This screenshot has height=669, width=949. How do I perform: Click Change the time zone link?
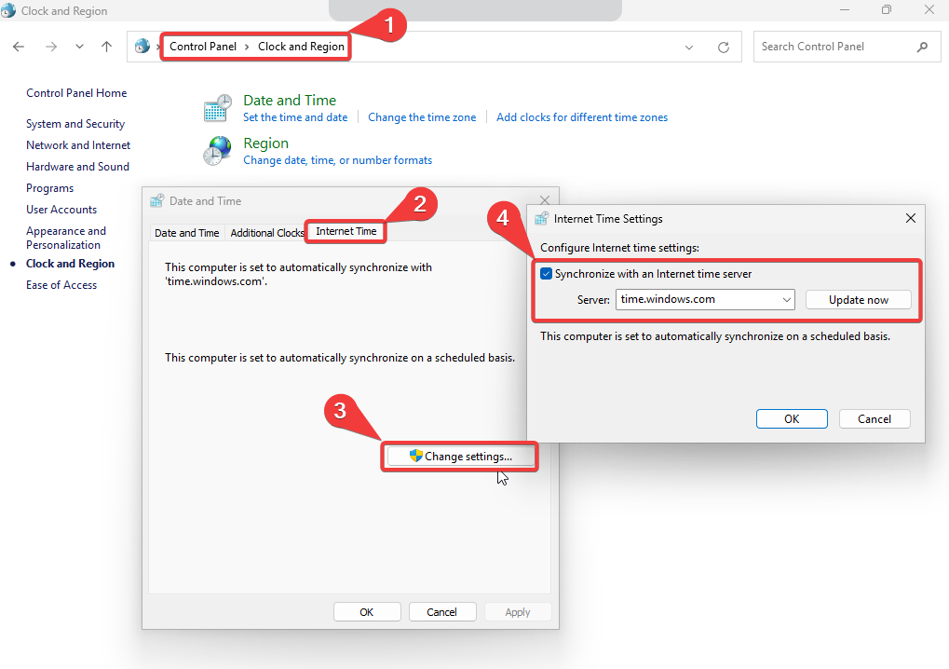(x=422, y=117)
